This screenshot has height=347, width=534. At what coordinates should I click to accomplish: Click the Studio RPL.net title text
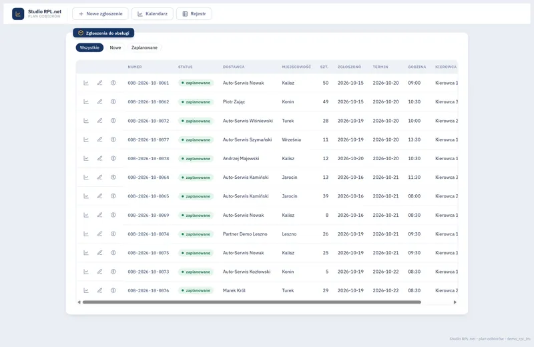[45, 11]
